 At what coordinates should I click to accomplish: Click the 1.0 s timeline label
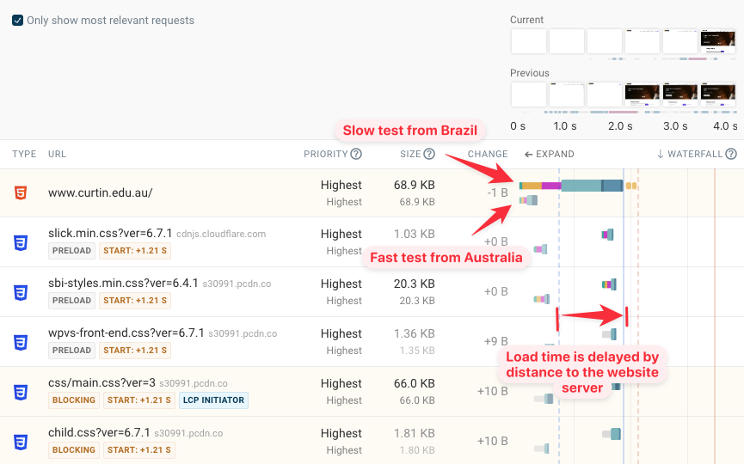564,126
